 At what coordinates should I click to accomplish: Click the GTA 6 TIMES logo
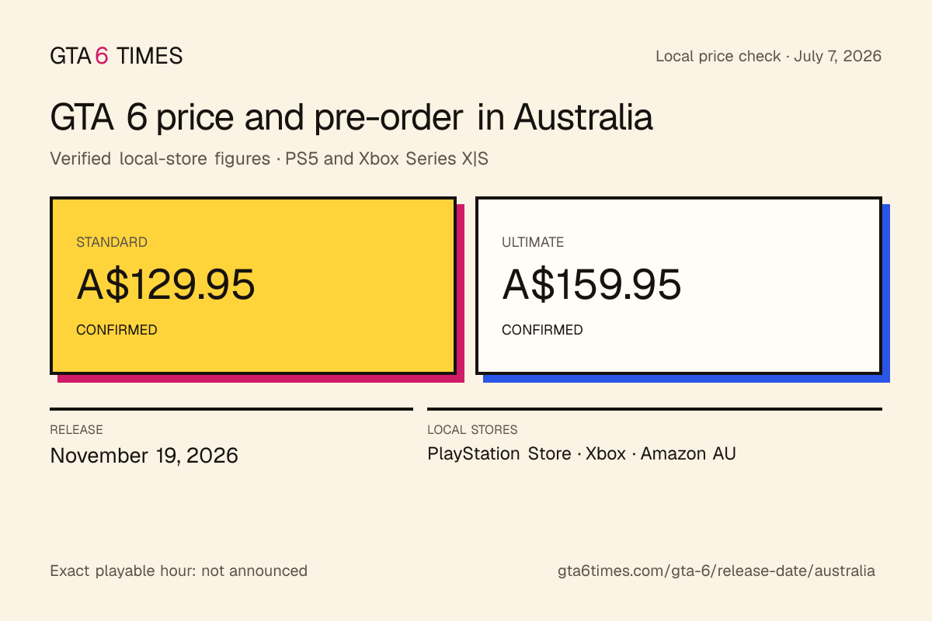click(116, 56)
